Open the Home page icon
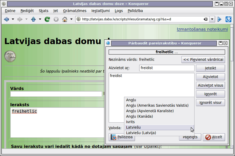This screenshot has height=156, width=235. [65, 19]
